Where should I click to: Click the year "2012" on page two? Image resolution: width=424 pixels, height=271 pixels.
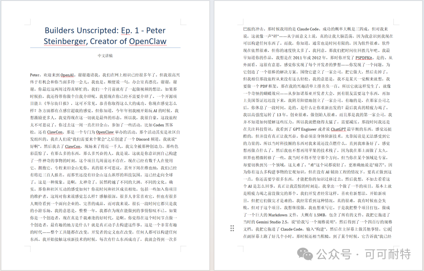[x=316, y=58]
